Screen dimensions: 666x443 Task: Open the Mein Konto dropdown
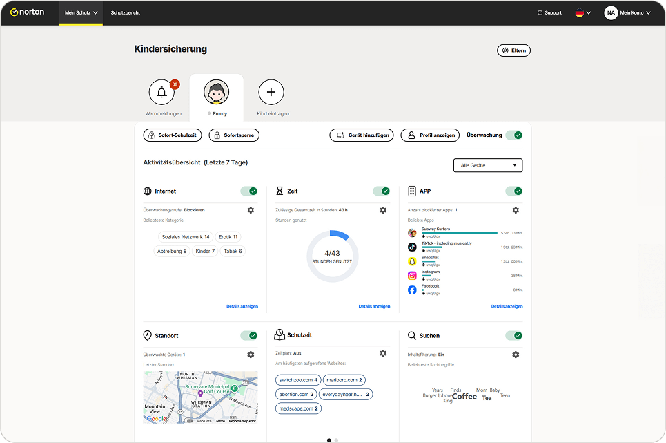(x=627, y=12)
